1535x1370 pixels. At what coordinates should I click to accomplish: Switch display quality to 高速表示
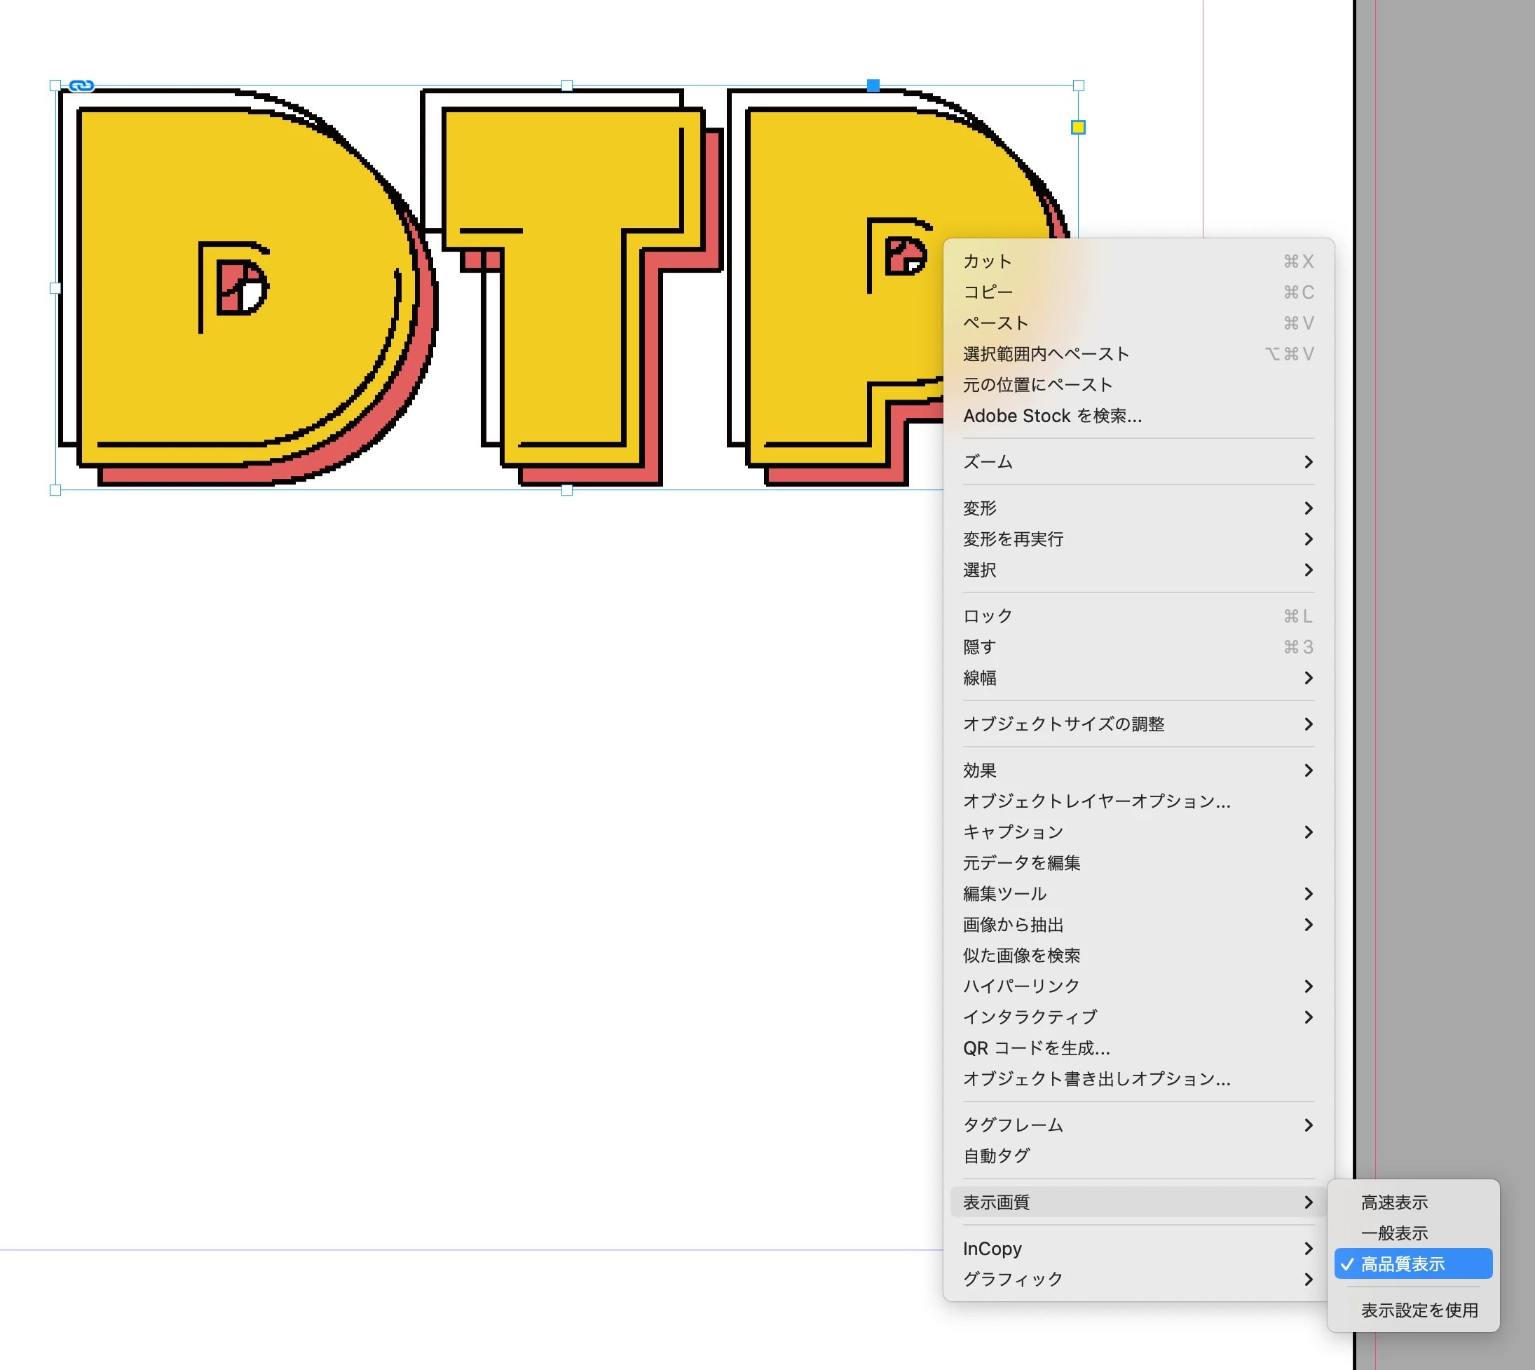[1393, 1202]
